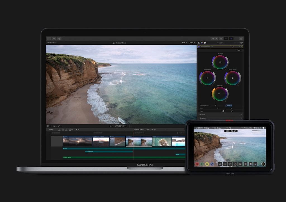Click the timeline playhead marker
The height and width of the screenshot is (202, 286).
[134, 133]
